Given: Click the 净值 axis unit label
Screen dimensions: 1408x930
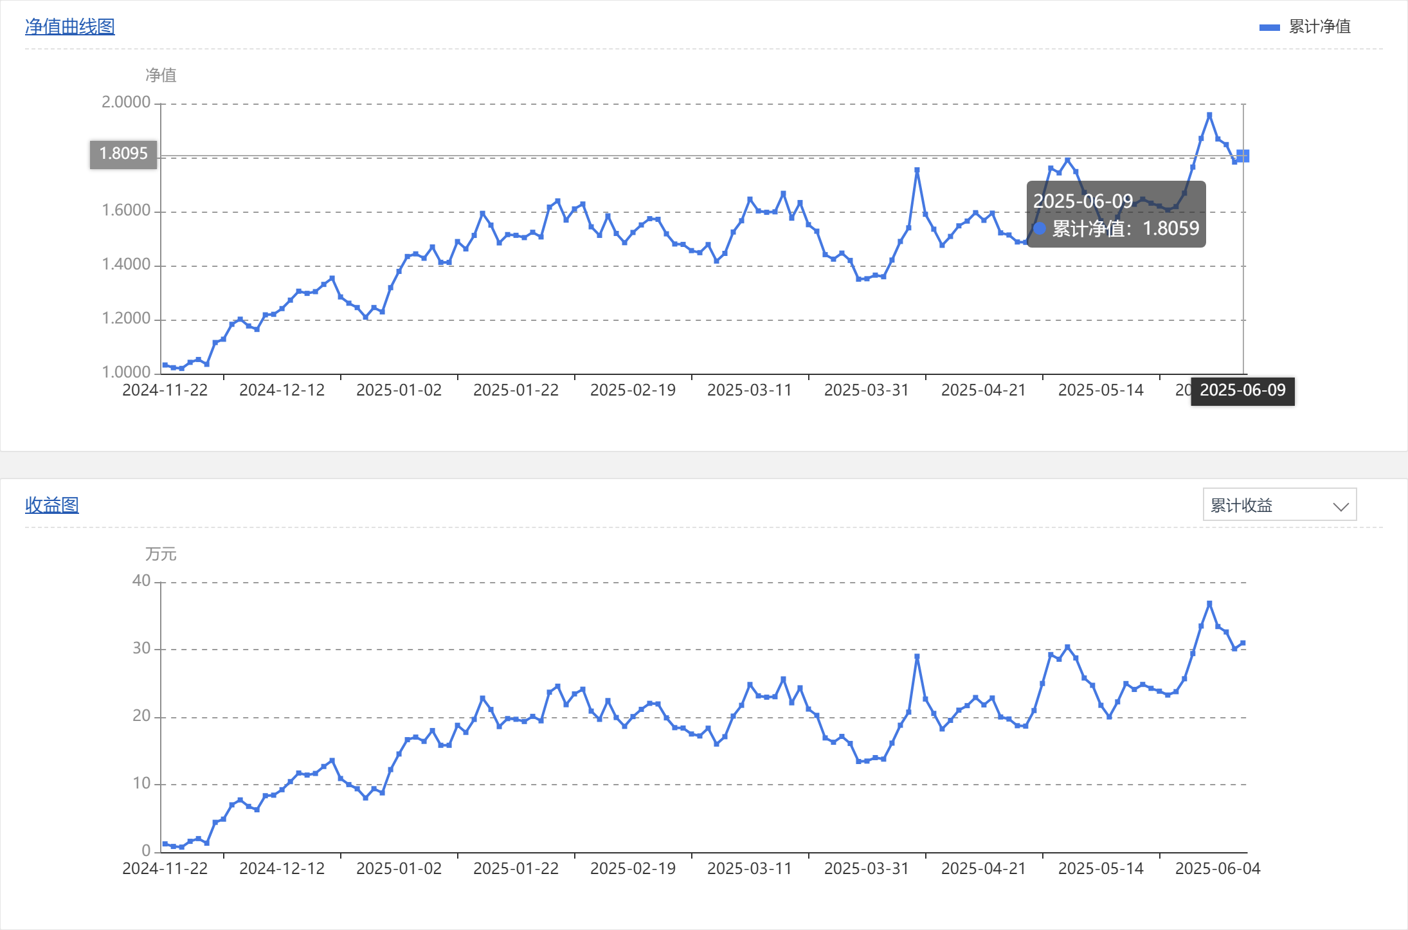Looking at the screenshot, I should (x=160, y=75).
